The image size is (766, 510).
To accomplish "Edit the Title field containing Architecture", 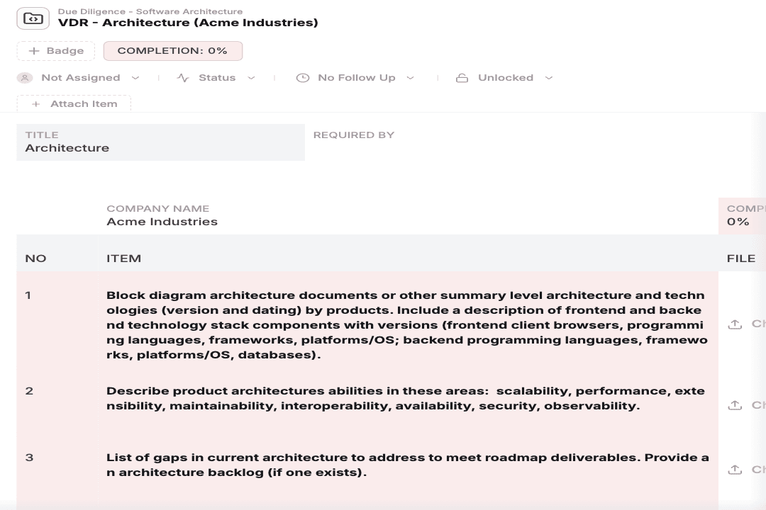I will [161, 142].
